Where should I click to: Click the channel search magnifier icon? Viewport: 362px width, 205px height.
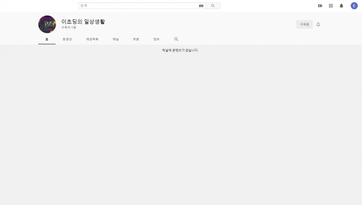pyautogui.click(x=176, y=39)
